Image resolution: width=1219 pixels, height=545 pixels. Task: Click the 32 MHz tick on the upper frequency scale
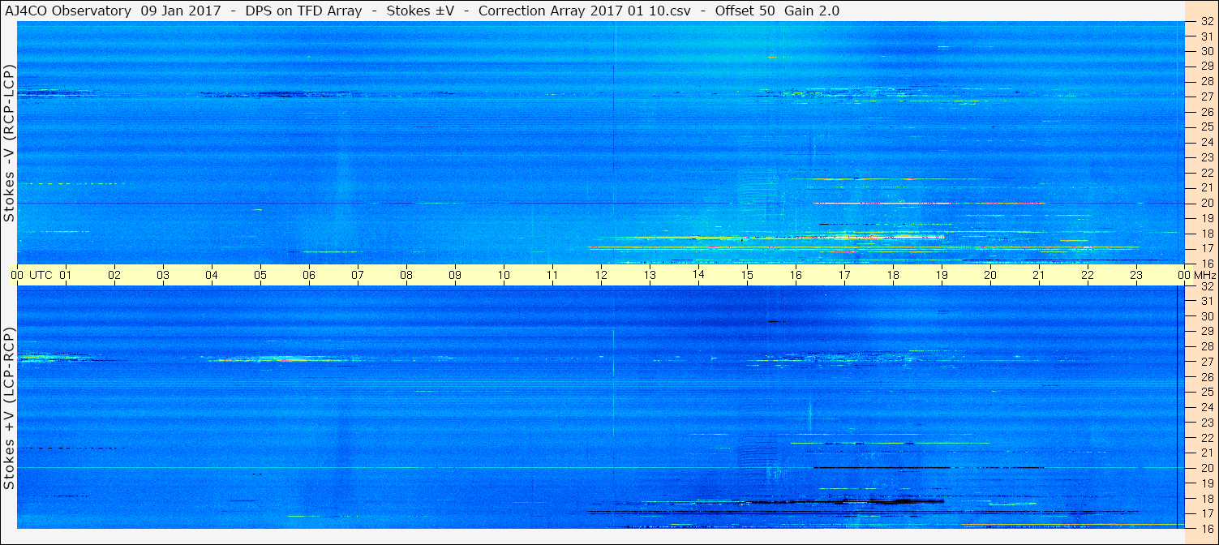pos(1206,22)
